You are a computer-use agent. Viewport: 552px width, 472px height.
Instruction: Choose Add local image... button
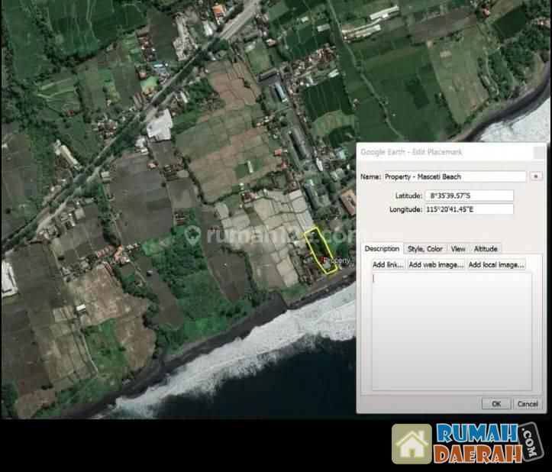496,264
